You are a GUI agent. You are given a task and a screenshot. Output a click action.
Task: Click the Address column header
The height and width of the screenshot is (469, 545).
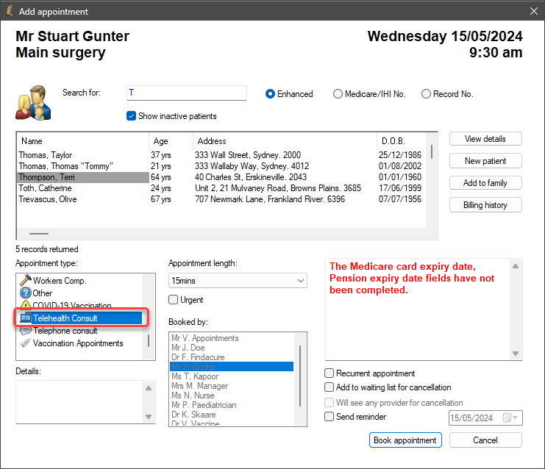pyautogui.click(x=285, y=141)
